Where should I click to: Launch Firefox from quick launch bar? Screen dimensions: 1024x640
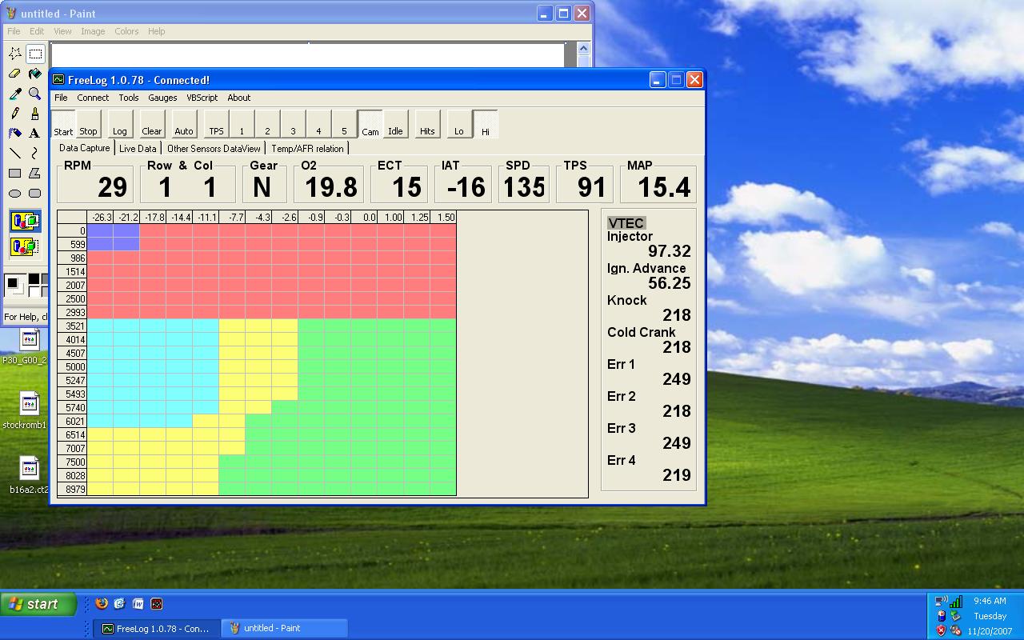coord(101,604)
